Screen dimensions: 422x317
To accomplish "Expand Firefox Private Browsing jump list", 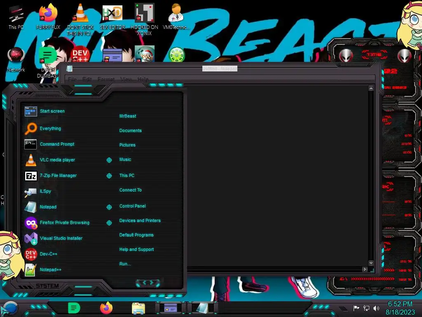I will click(109, 222).
